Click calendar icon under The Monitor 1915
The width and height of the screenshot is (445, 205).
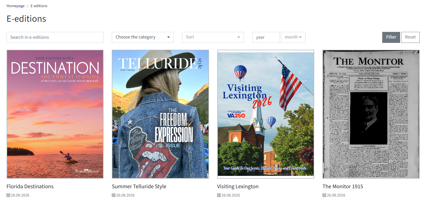click(x=324, y=195)
